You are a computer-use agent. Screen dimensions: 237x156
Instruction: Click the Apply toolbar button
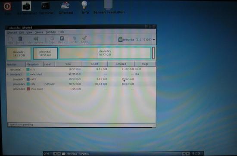pos(84,40)
